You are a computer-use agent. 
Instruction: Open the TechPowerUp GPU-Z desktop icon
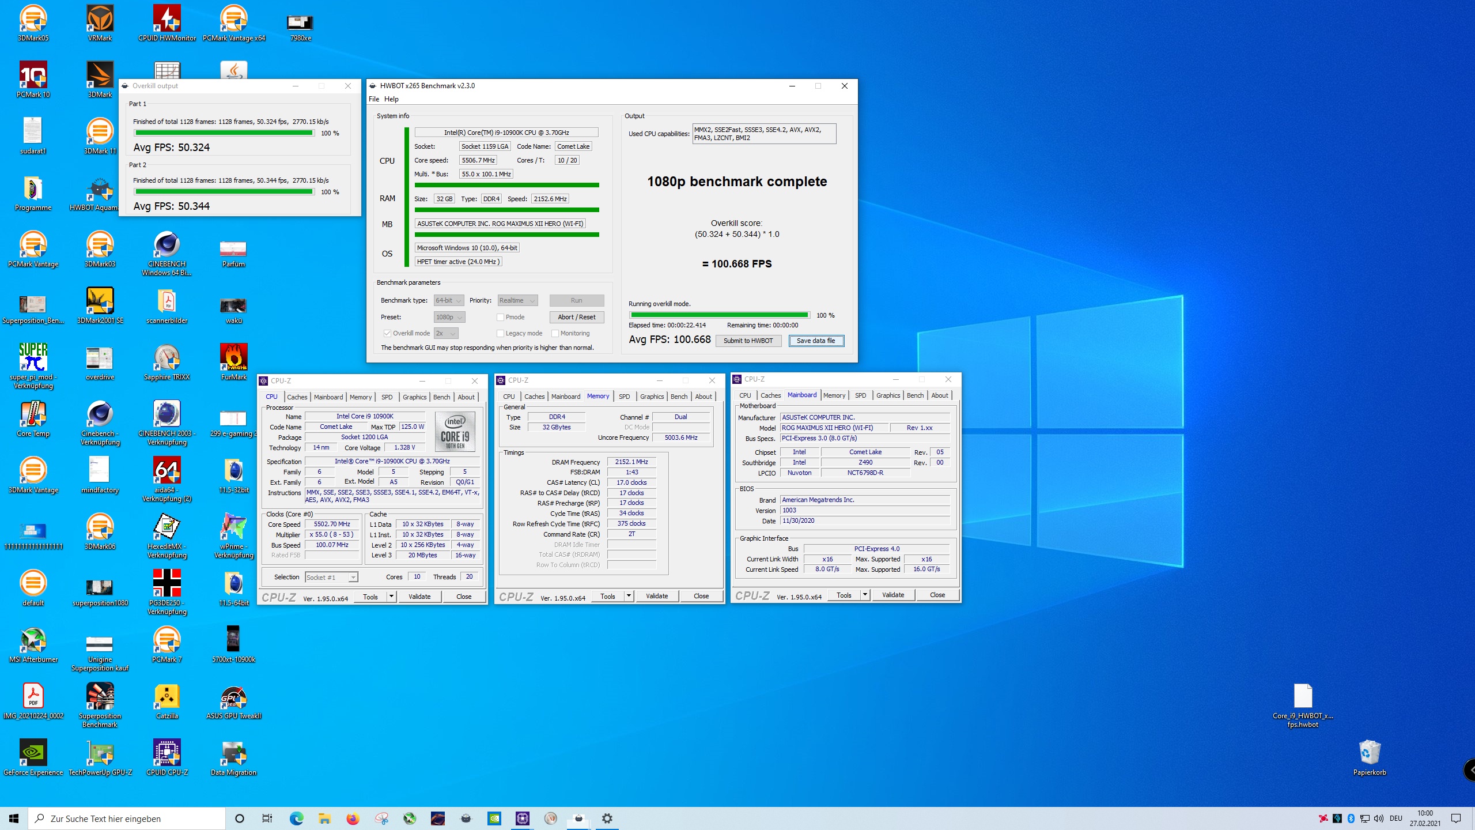click(x=100, y=757)
